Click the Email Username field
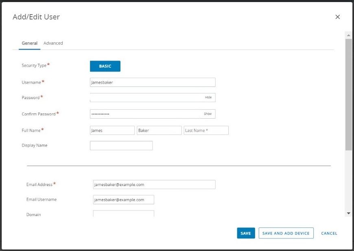 pos(123,199)
